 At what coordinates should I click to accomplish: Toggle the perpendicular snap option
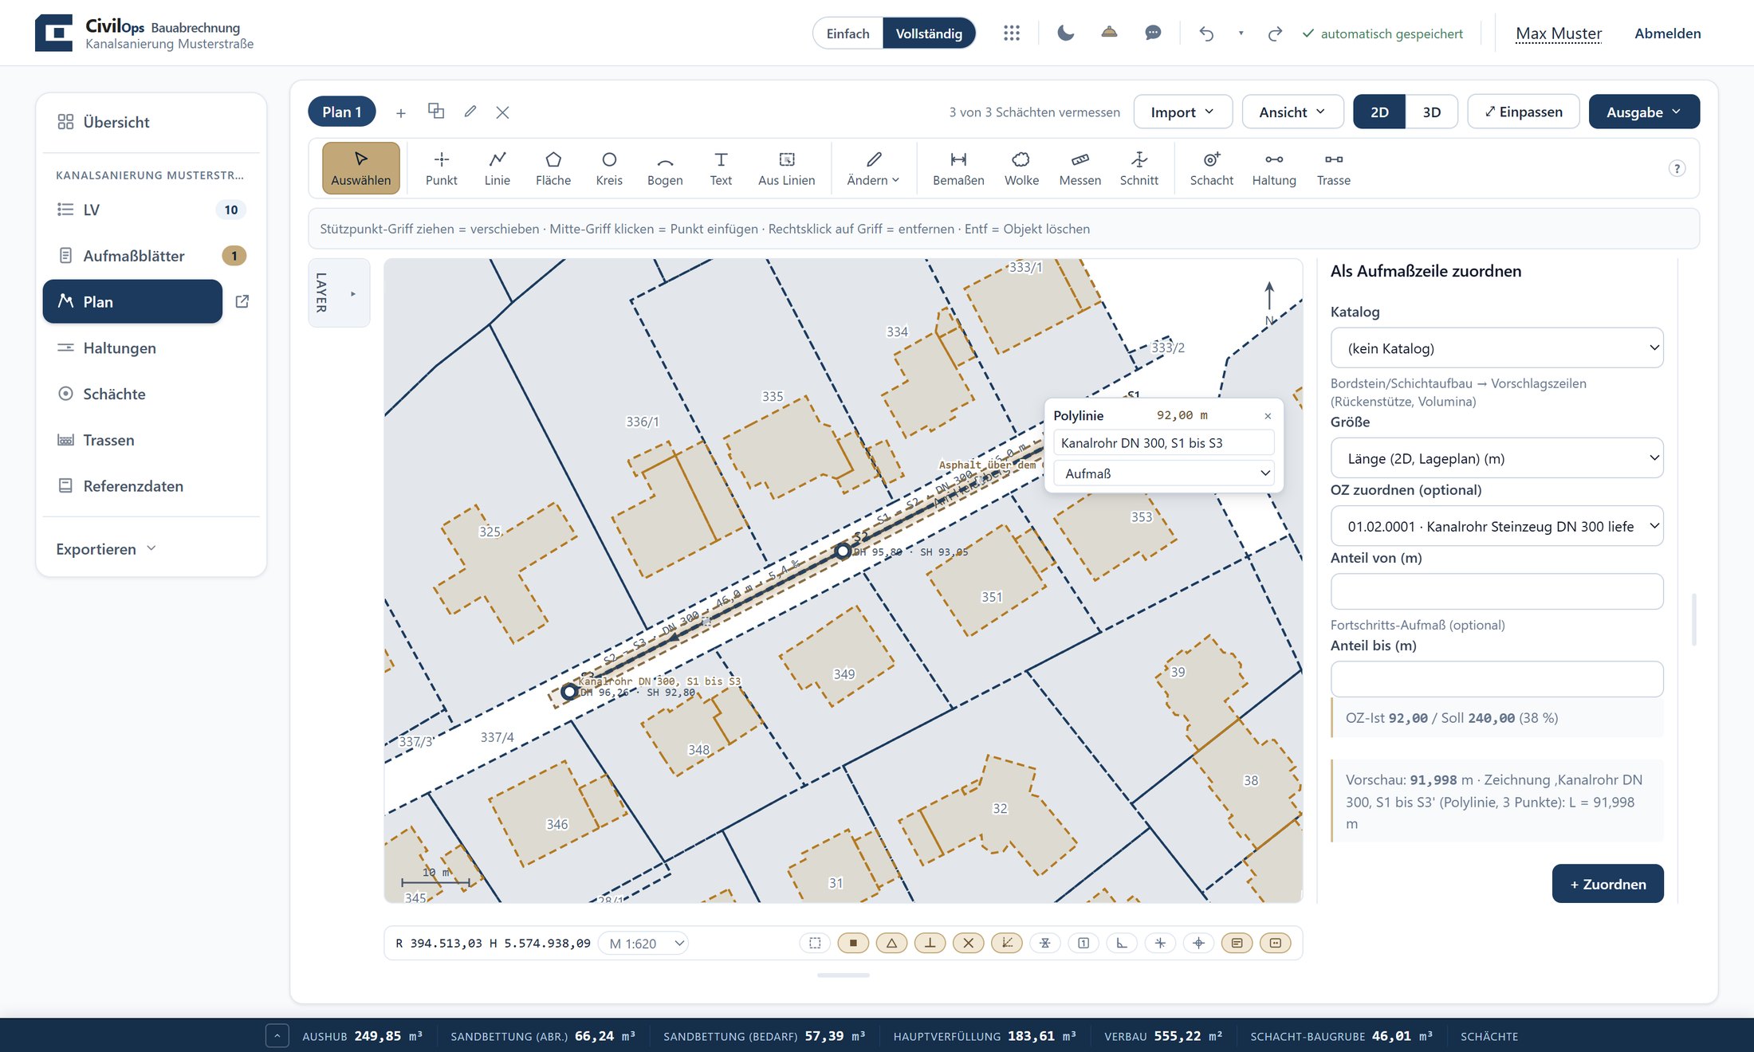tap(930, 943)
